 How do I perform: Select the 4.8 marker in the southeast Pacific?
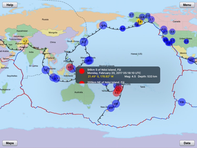[182, 102]
